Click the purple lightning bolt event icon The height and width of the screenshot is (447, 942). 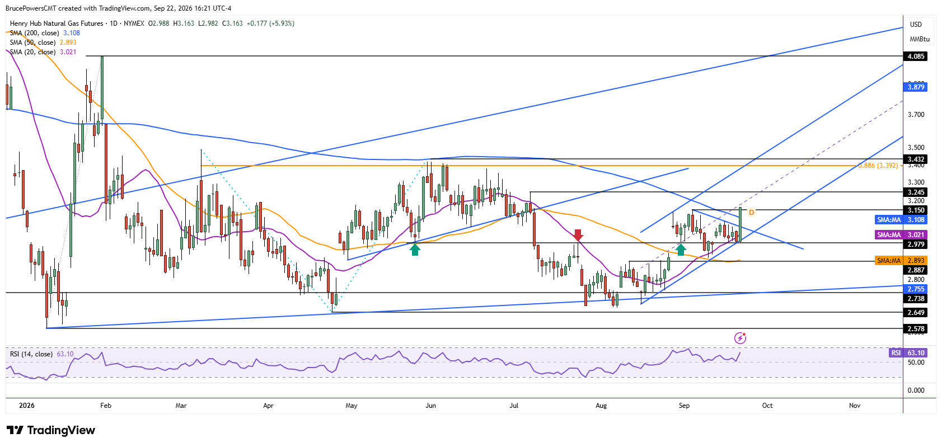click(x=740, y=338)
